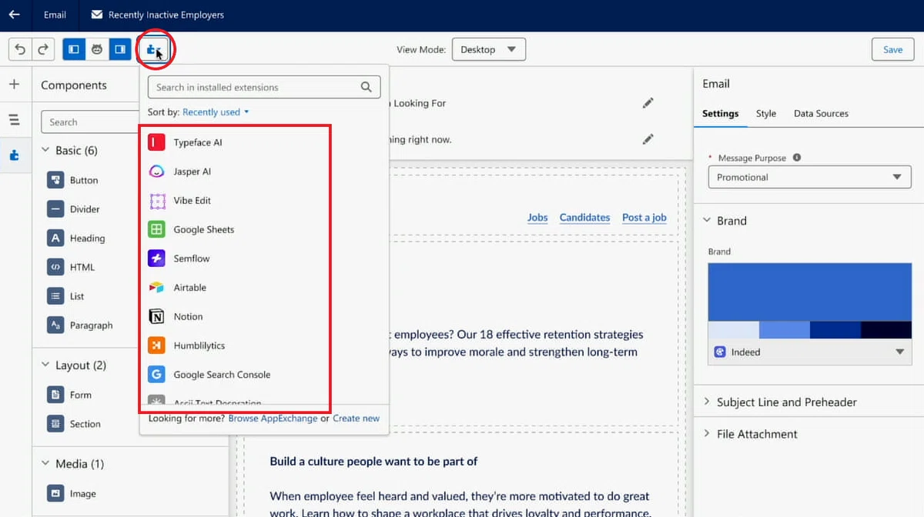Click the Email breadcrumb in header
The width and height of the screenshot is (924, 517).
point(55,15)
